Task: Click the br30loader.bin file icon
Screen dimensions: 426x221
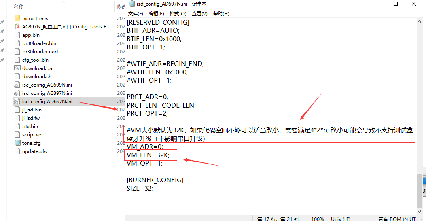Action: click(17, 43)
